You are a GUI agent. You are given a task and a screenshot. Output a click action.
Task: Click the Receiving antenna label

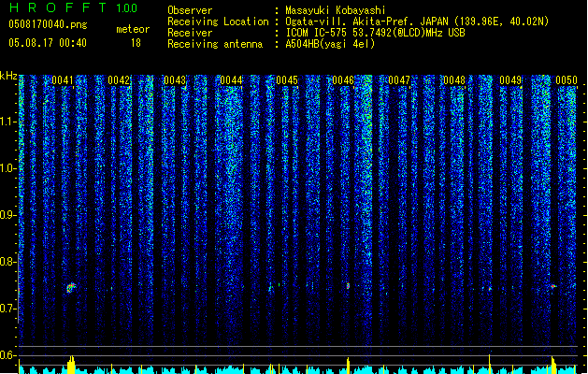tap(215, 44)
